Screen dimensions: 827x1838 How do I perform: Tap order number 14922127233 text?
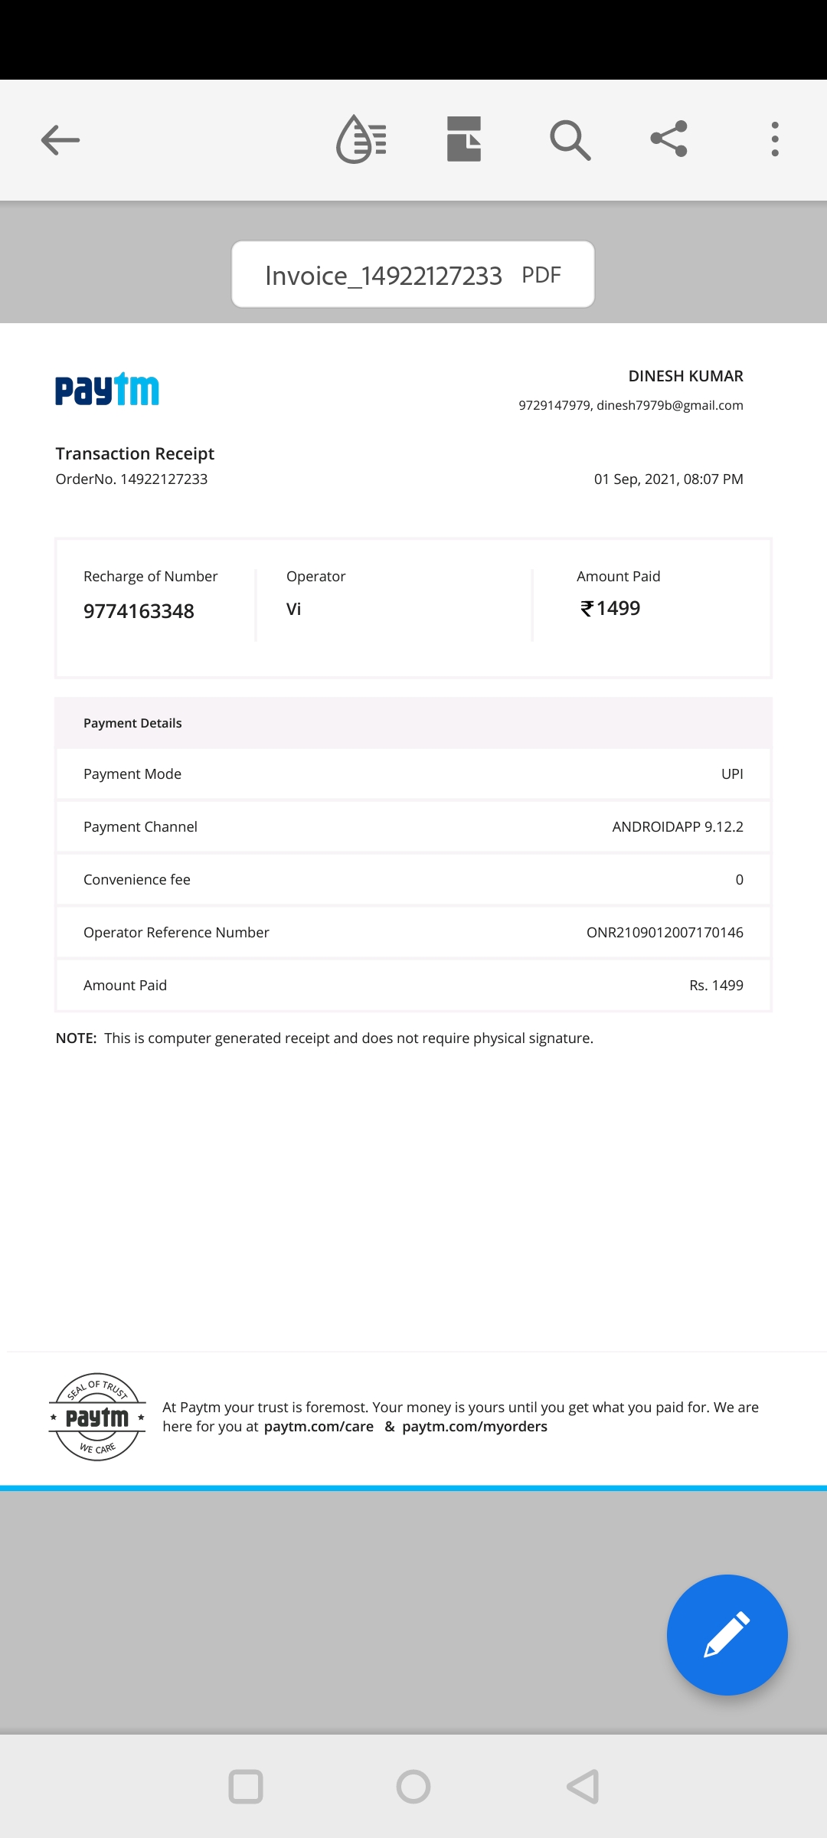point(163,479)
